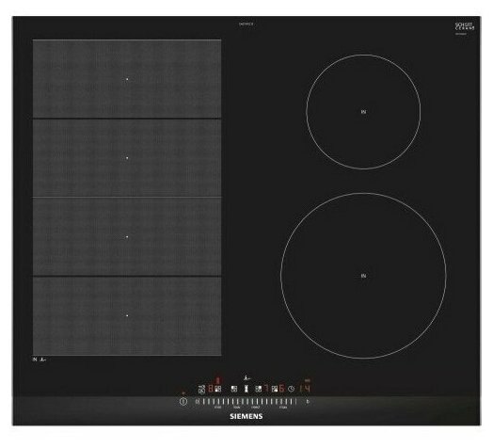Select the rear-left cooking zone icon
This screenshot has width=493, height=448.
pyautogui.click(x=234, y=389)
